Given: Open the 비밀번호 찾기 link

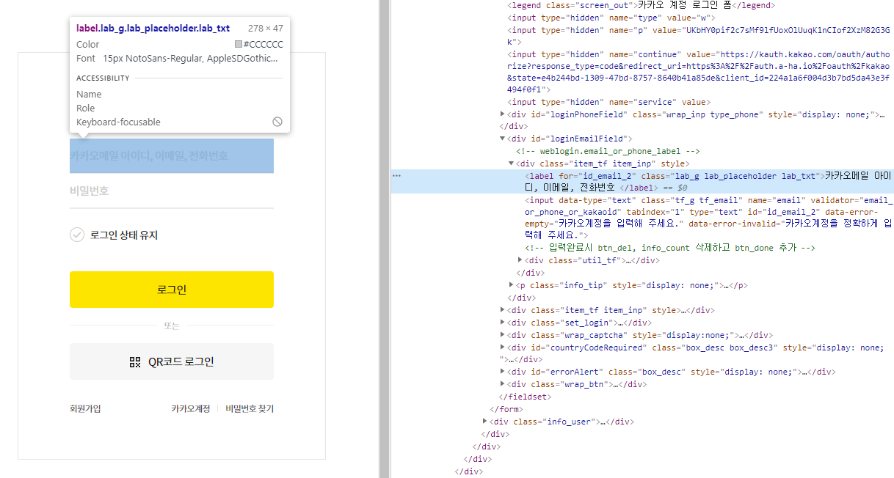Looking at the screenshot, I should (250, 408).
